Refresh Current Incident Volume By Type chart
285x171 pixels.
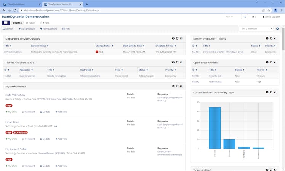click(271, 92)
